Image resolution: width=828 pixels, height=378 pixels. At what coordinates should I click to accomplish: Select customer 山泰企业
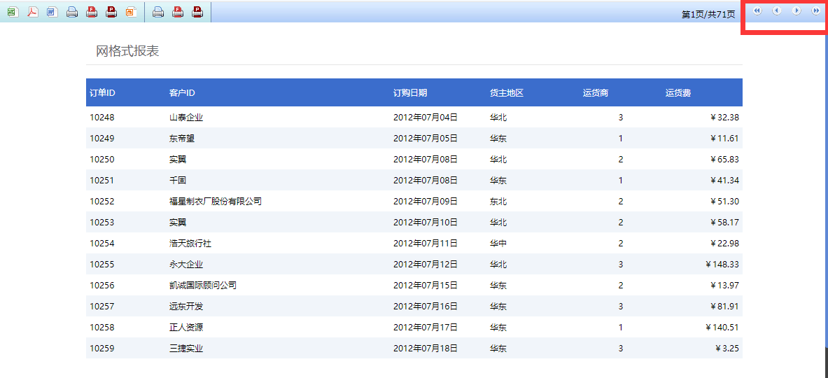[186, 117]
